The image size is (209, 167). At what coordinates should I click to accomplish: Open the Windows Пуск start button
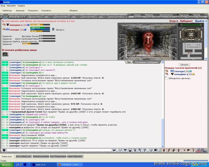click(x=7, y=165)
